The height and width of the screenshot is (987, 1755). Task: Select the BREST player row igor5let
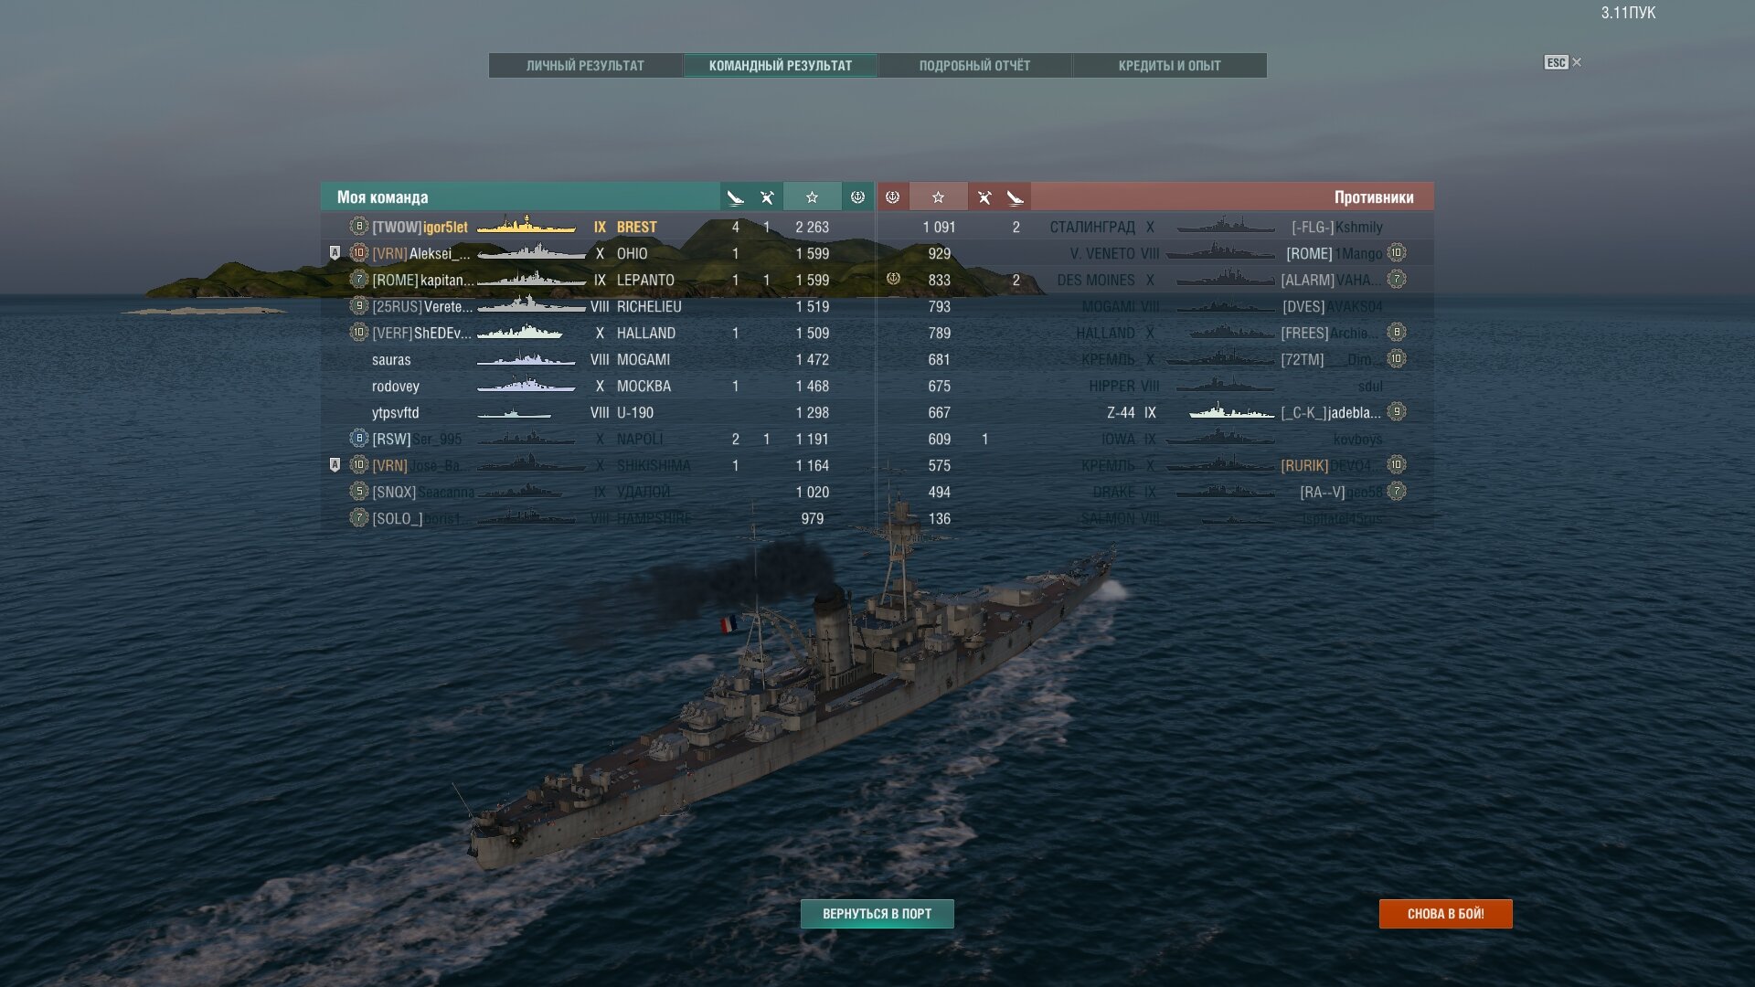click(597, 227)
